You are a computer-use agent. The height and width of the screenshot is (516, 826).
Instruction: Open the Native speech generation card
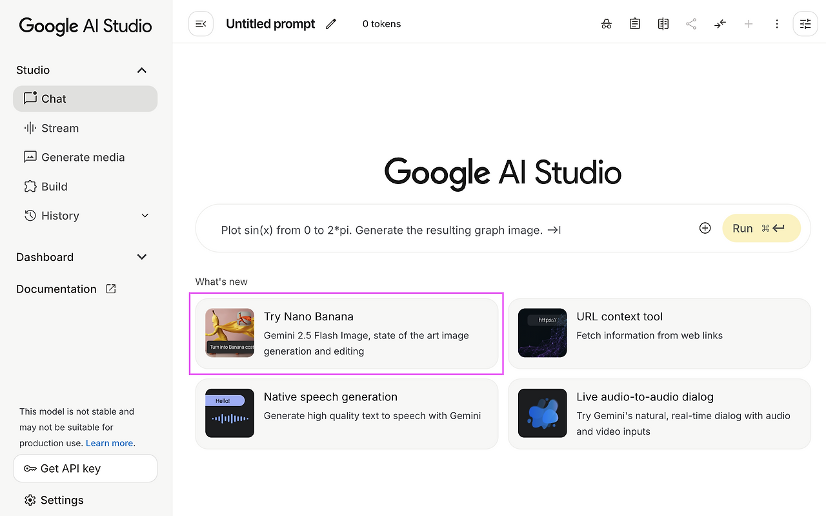pos(347,413)
